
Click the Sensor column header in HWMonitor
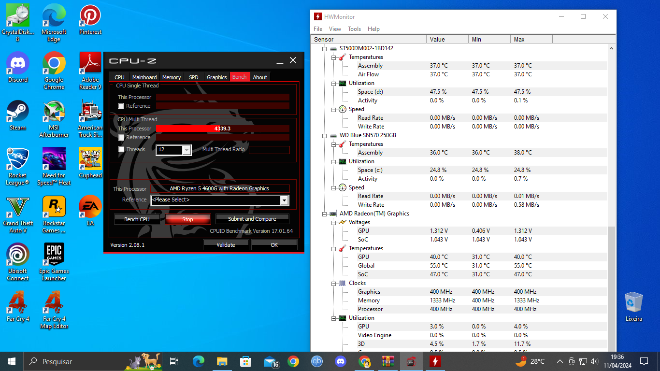(369, 40)
